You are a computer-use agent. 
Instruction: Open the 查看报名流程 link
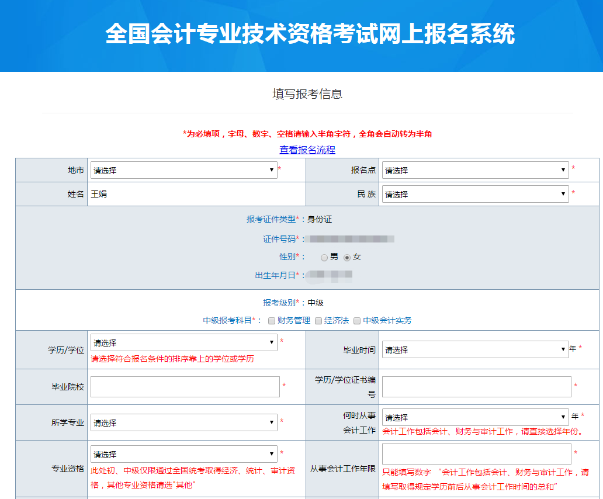(x=307, y=150)
